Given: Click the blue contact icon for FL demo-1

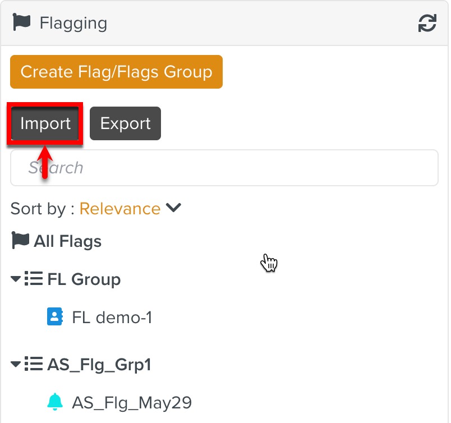Looking at the screenshot, I should coord(55,316).
